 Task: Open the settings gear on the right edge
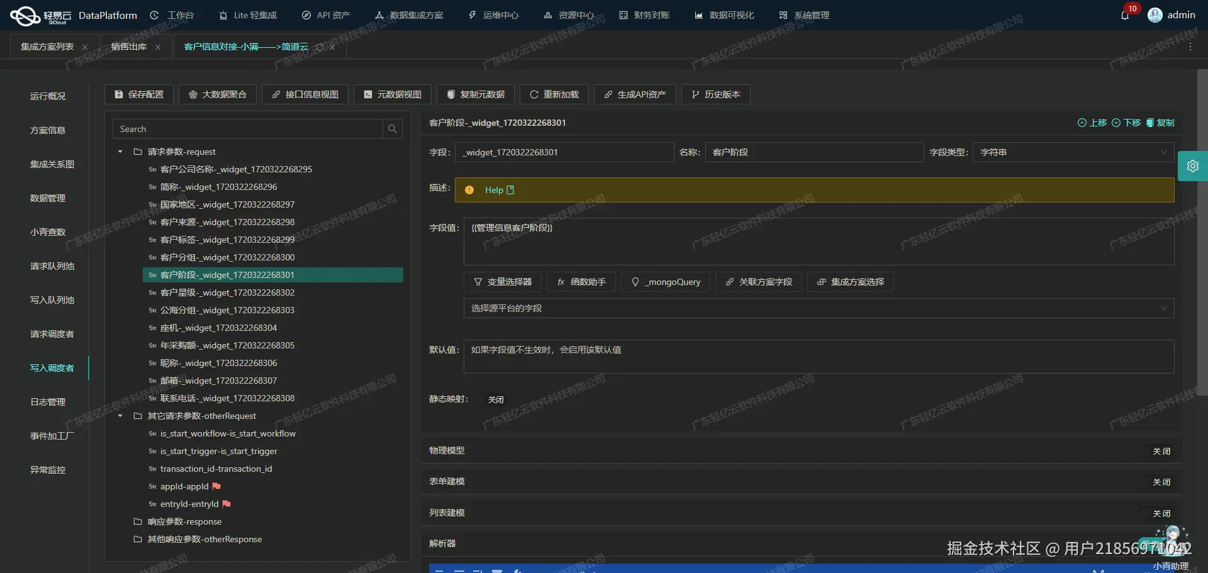click(x=1194, y=165)
